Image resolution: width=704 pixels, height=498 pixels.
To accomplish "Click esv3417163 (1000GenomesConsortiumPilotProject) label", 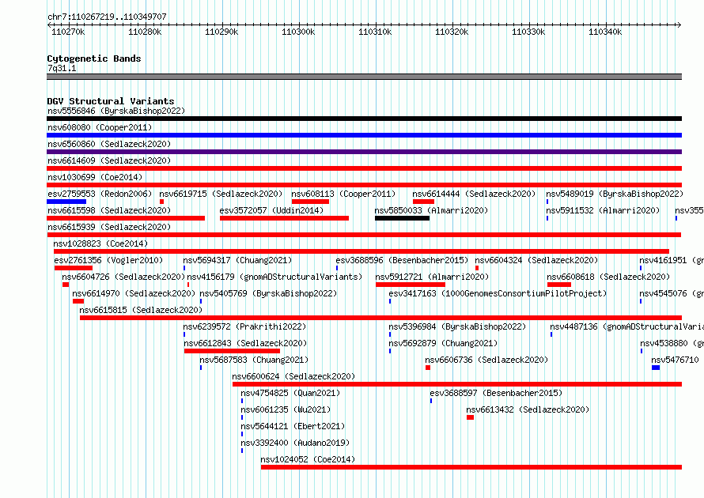I will pos(498,293).
